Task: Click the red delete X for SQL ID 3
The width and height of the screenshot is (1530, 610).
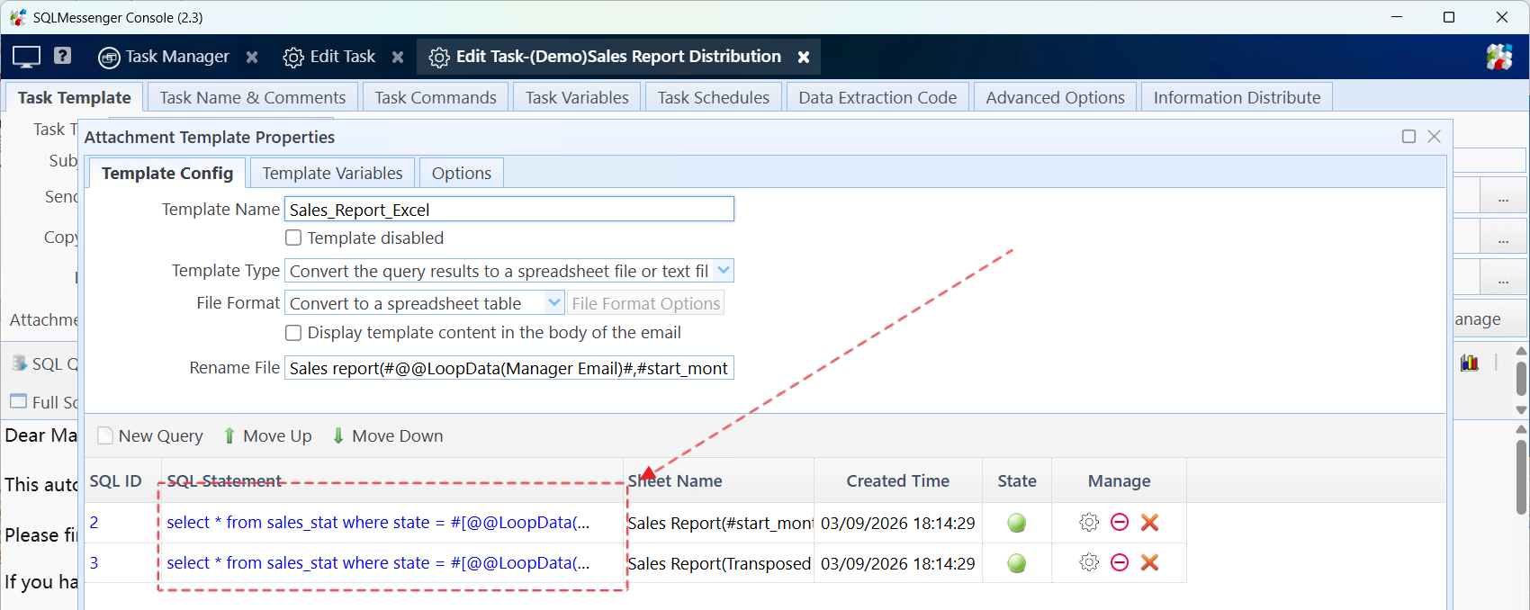Action: click(x=1149, y=563)
